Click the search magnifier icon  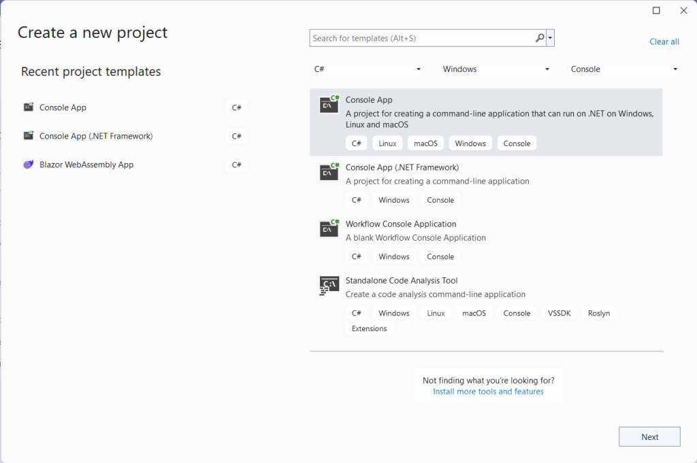point(538,37)
